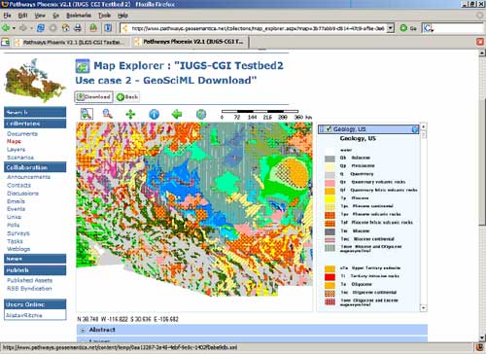The width and height of the screenshot is (486, 354).
Task: Open the Weblogs link
Action: [18, 249]
